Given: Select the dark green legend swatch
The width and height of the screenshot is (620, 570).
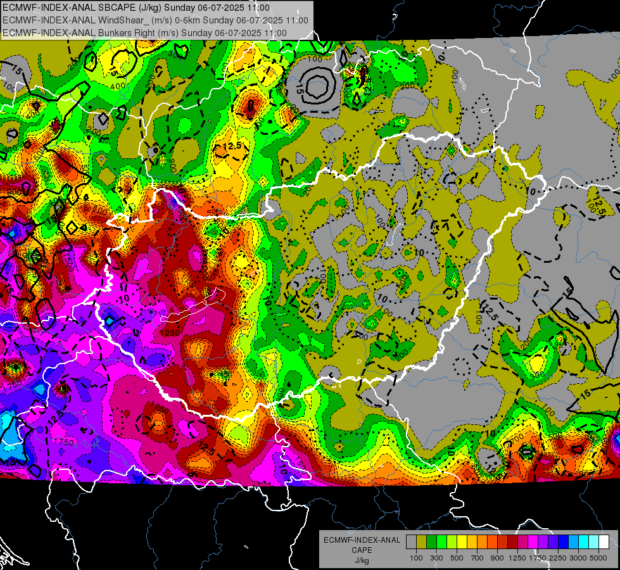Looking at the screenshot, I should click(x=431, y=542).
